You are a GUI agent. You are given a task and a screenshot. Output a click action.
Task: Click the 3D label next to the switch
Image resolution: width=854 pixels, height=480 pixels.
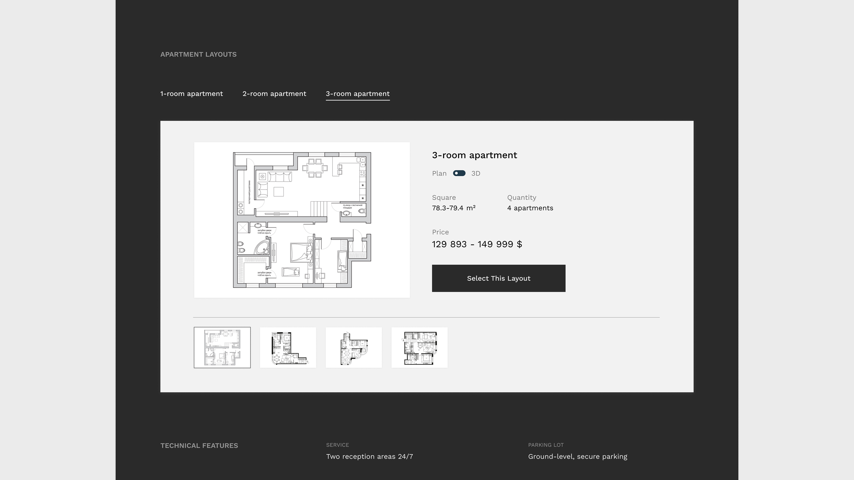tap(475, 174)
